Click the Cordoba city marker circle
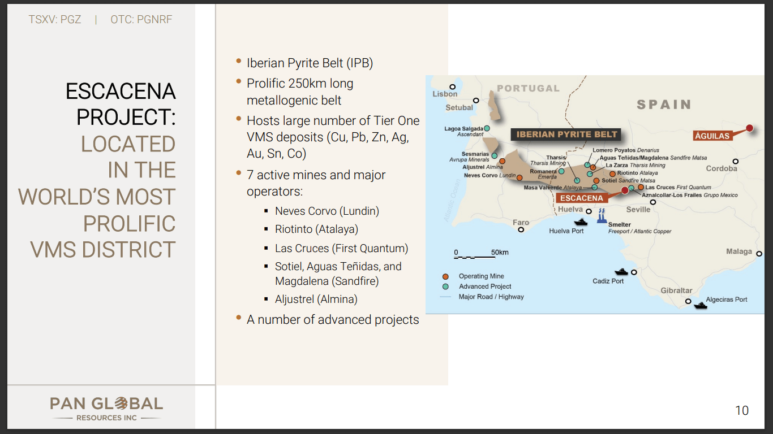Viewport: 773px width, 434px height. tap(736, 161)
